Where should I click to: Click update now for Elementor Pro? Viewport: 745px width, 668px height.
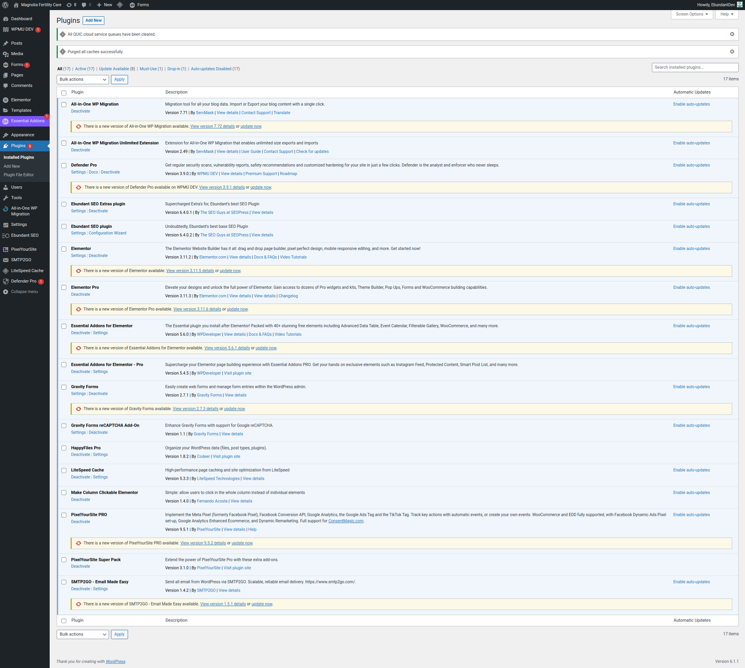(237, 309)
